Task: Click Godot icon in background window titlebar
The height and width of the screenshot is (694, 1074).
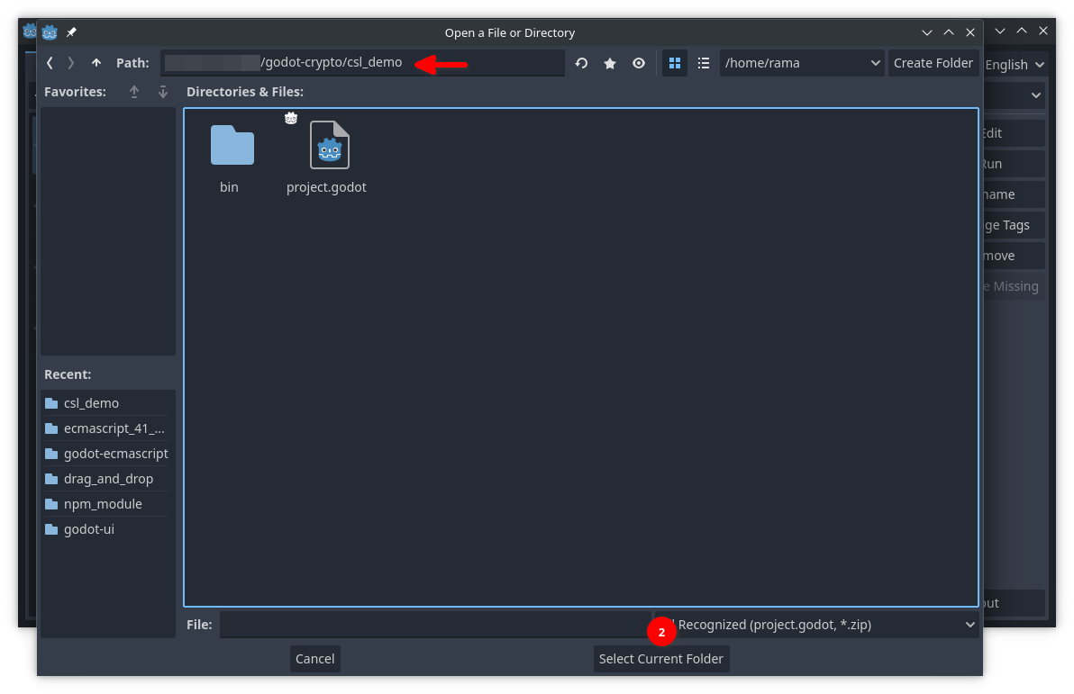Action: 30,32
